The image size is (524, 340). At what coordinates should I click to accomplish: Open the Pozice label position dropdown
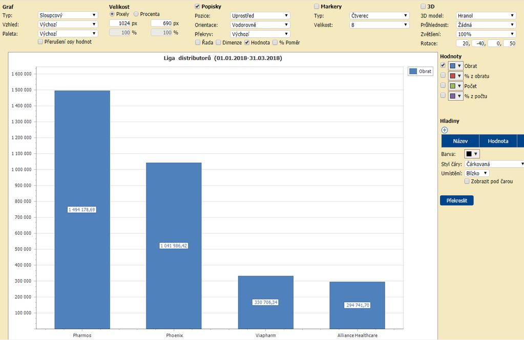tap(260, 16)
